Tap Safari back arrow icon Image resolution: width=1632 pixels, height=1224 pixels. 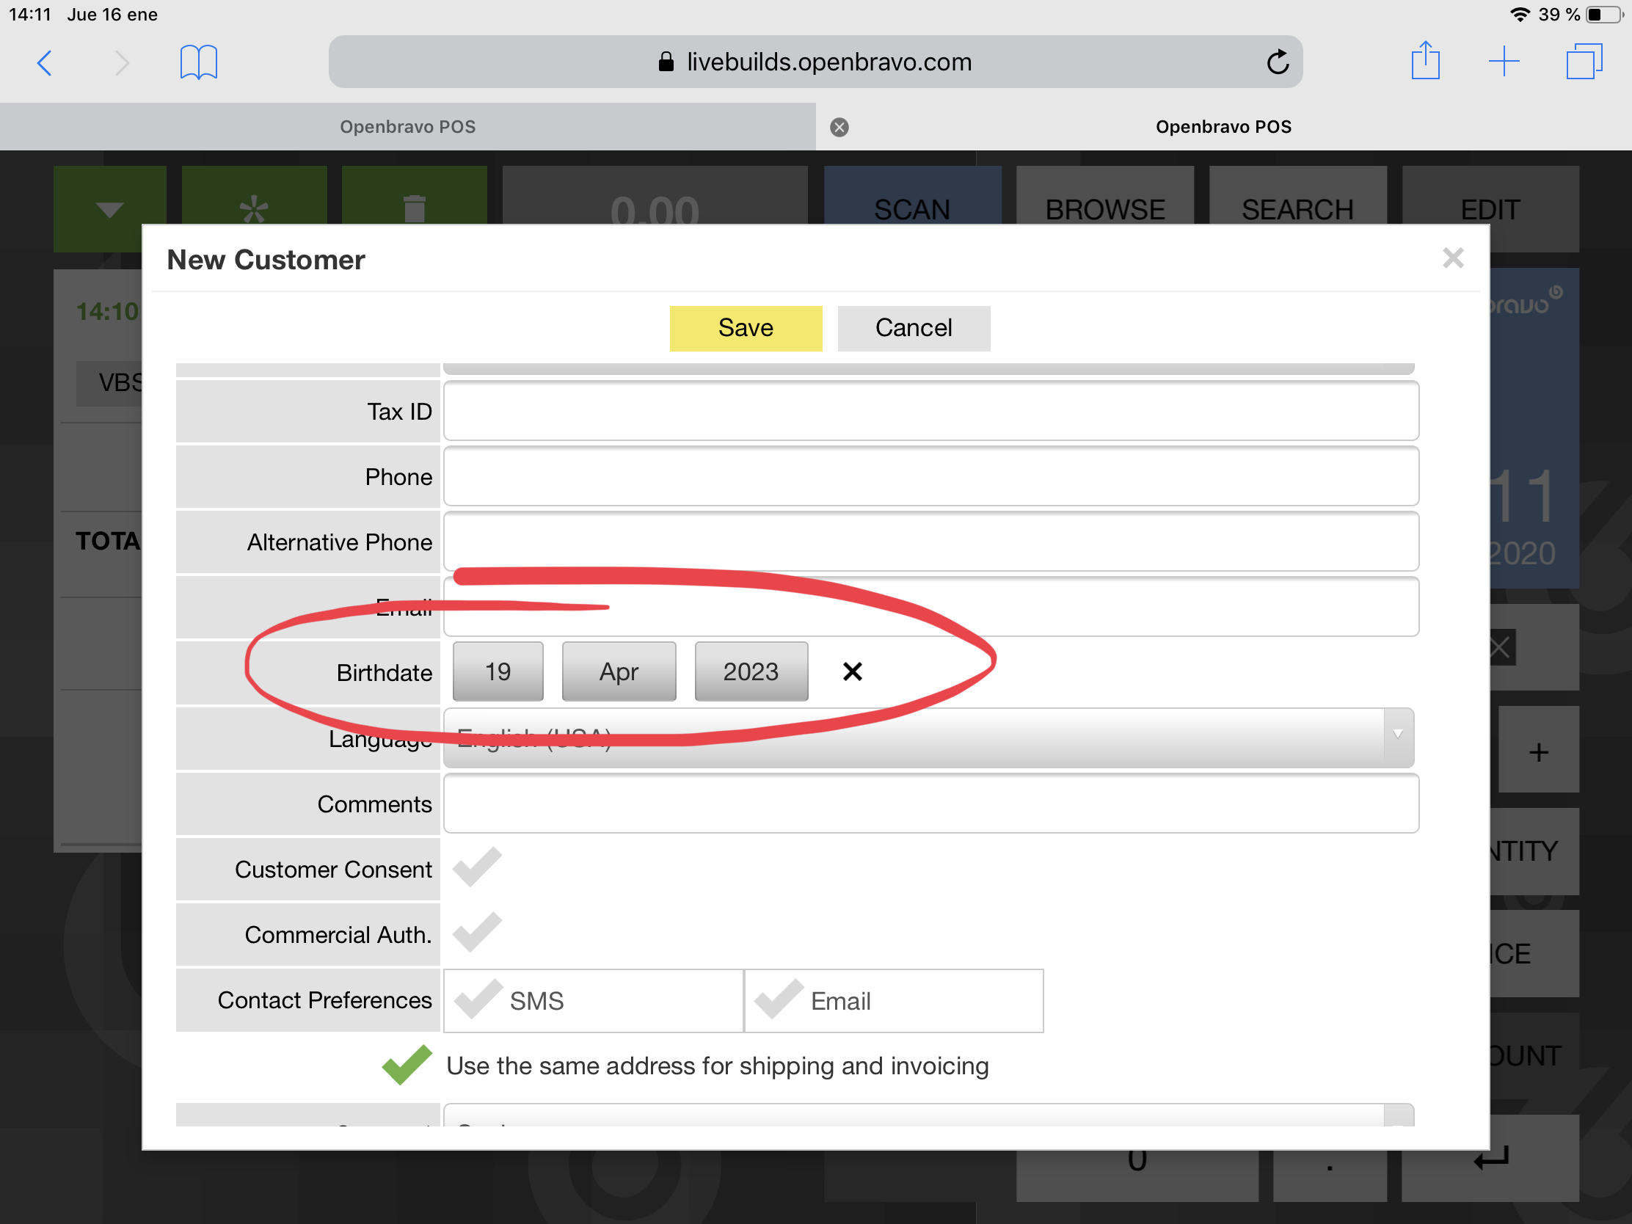coord(44,62)
